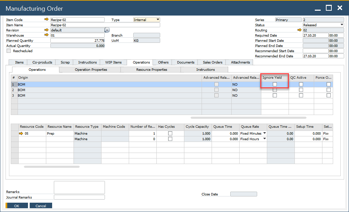Click inside the Journal Remarks field
The width and height of the screenshot is (349, 212).
[x=79, y=197]
